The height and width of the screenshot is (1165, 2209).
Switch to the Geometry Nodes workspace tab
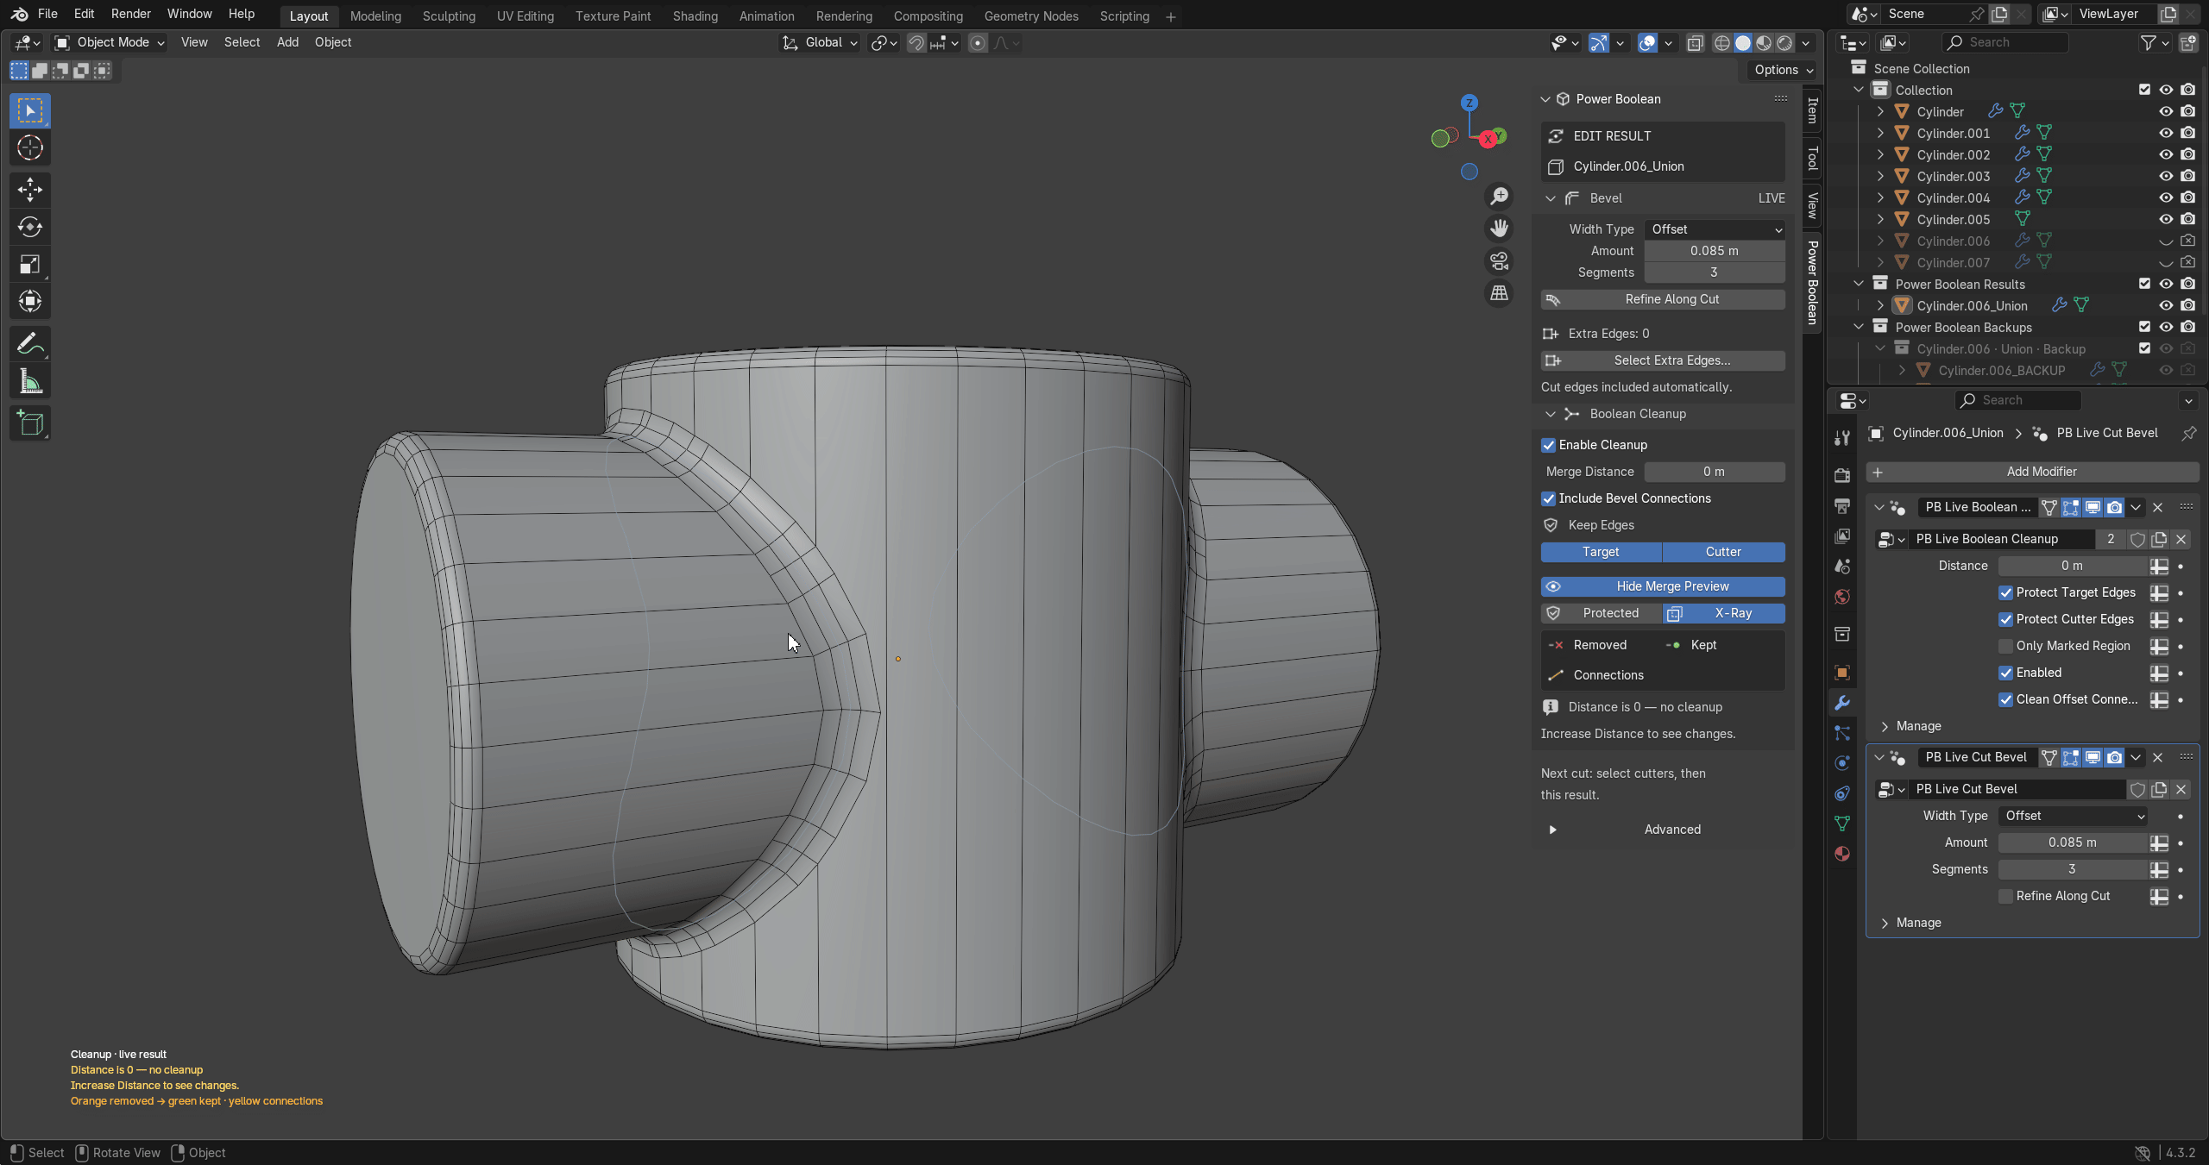1031,16
